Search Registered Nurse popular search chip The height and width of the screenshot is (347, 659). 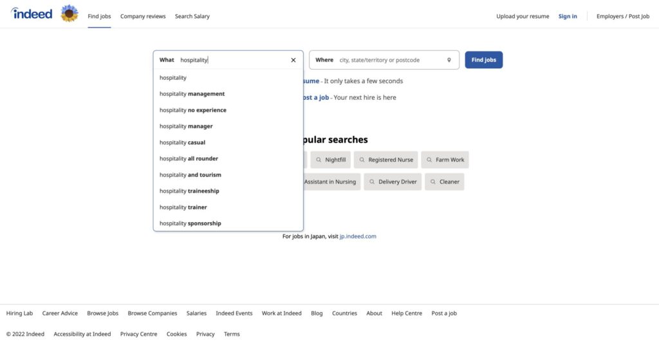point(386,160)
